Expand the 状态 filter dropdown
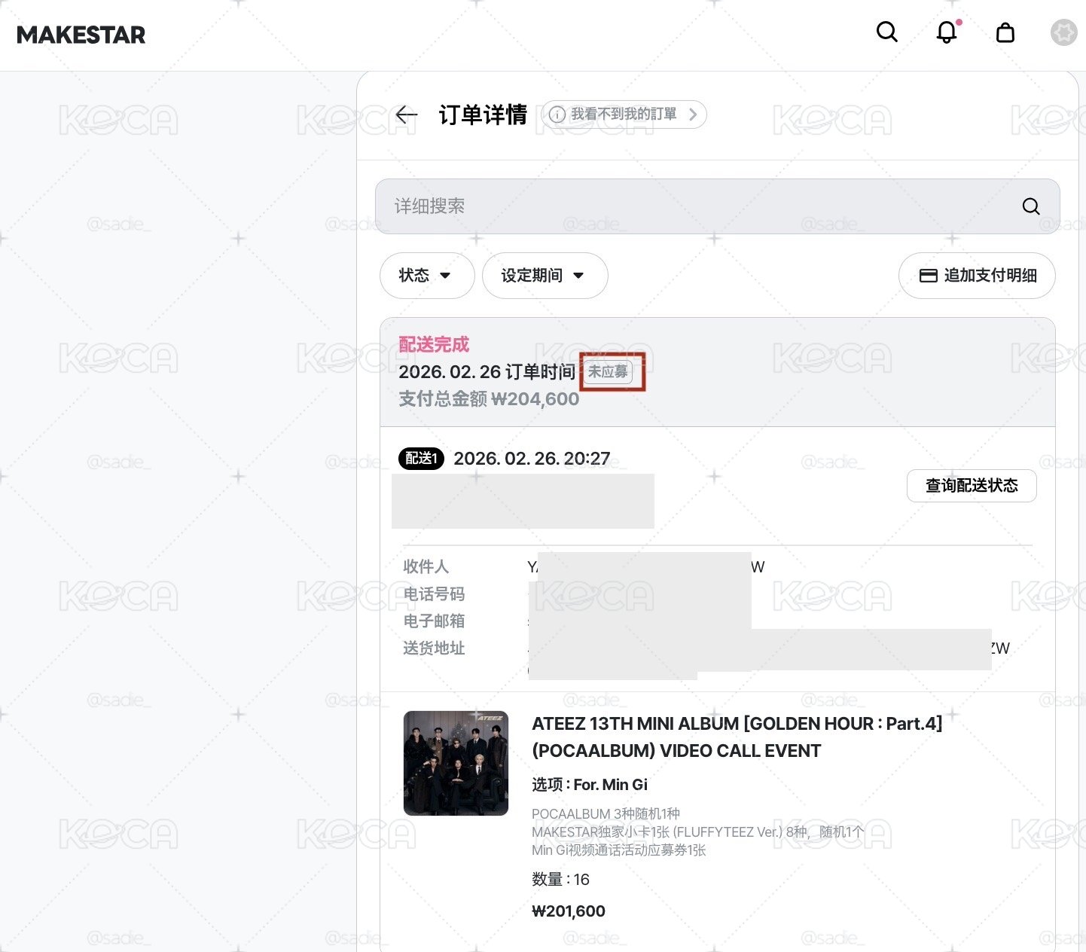Viewport: 1086px width, 952px height. pyautogui.click(x=427, y=276)
